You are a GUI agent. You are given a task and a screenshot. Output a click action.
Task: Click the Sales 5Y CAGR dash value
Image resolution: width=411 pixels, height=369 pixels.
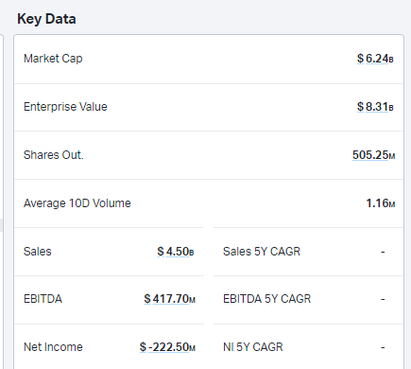coord(383,252)
